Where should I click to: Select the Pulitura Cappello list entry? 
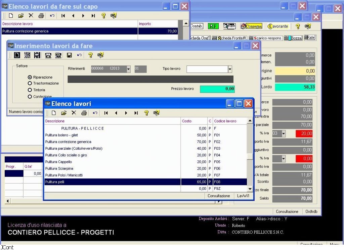click(x=112, y=162)
